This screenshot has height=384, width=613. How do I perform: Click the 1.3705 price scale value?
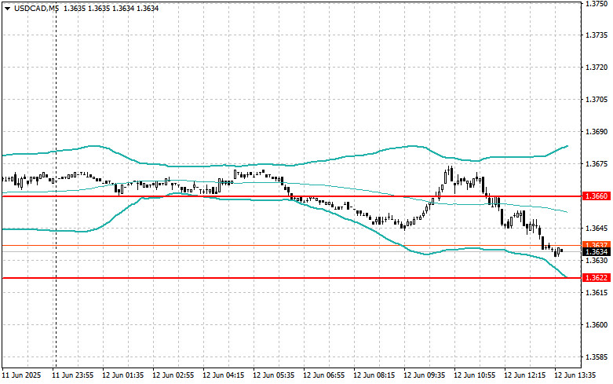coord(597,100)
